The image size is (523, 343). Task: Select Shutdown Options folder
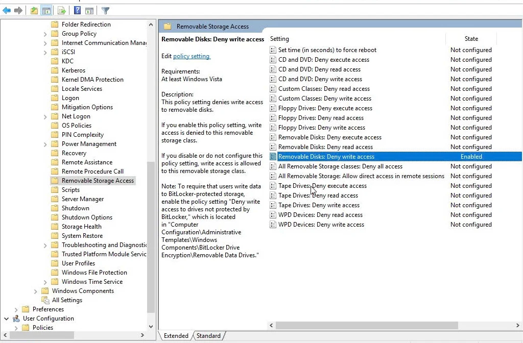pos(87,217)
